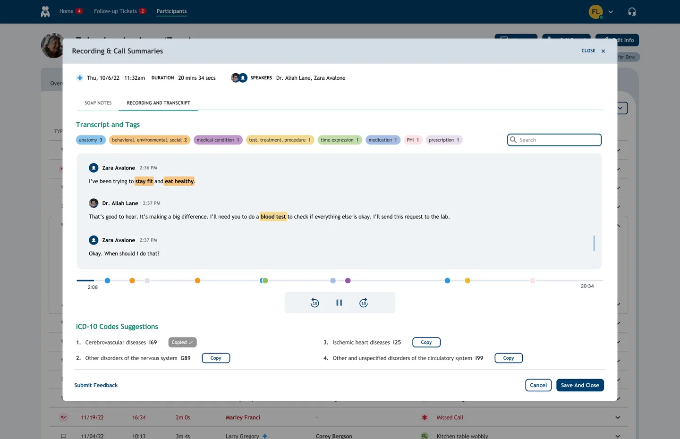Rewind audio 10 seconds

point(314,303)
